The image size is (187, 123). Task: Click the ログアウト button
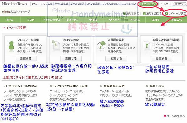(x=180, y=4)
